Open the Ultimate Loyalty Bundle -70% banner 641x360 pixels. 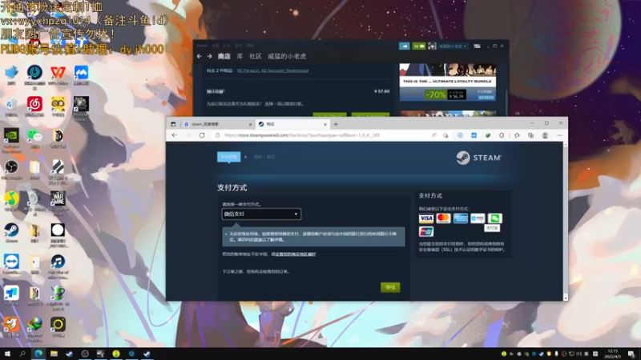tap(448, 82)
